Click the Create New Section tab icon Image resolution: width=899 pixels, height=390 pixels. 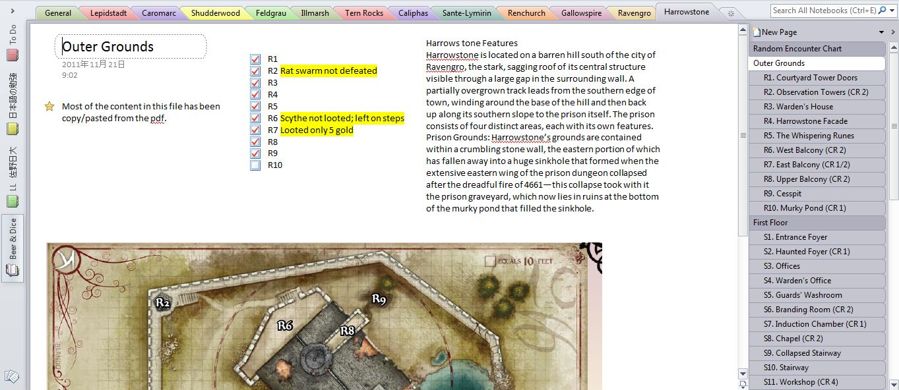[730, 13]
